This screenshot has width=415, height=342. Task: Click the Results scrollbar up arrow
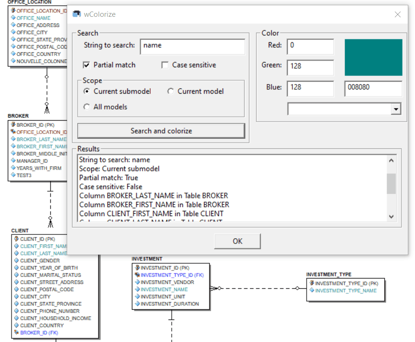pos(391,160)
